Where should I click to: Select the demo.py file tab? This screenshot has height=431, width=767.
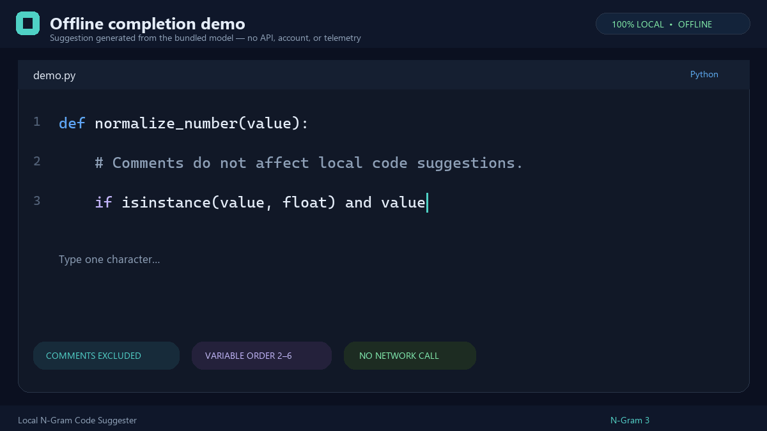[x=54, y=75]
